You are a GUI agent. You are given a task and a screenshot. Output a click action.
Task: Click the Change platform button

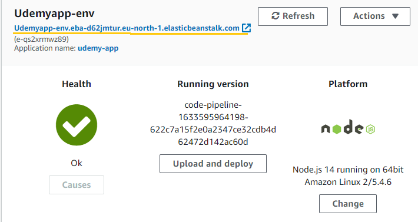[348, 204]
